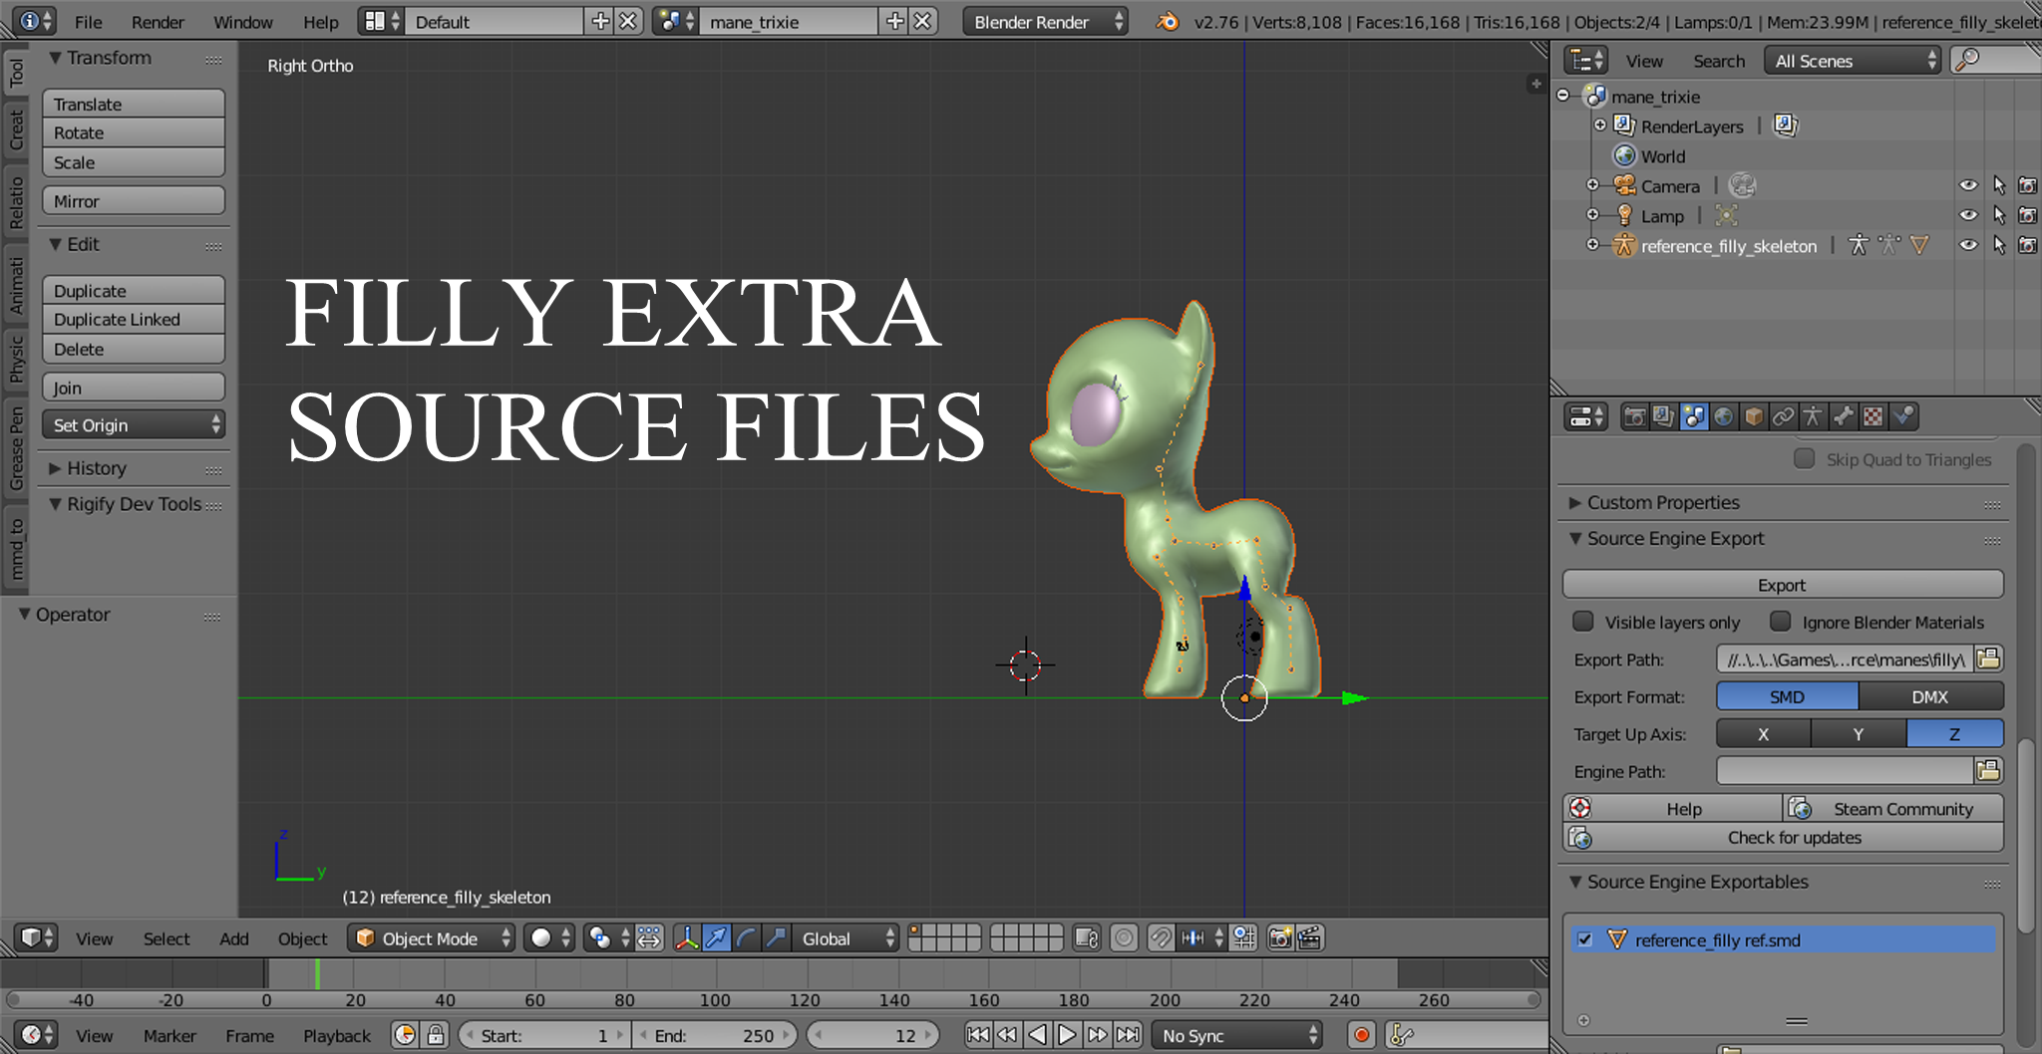2042x1054 pixels.
Task: Toggle Camera selectability cursor icon
Action: [x=1999, y=185]
